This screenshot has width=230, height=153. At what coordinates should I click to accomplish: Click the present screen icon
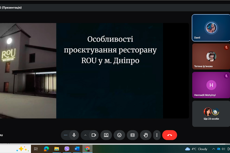pos(106,135)
